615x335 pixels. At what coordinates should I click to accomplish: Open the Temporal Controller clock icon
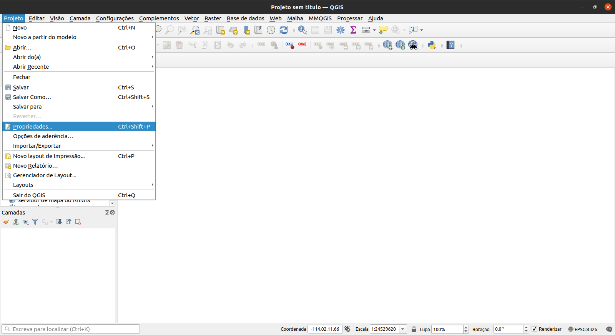[271, 30]
